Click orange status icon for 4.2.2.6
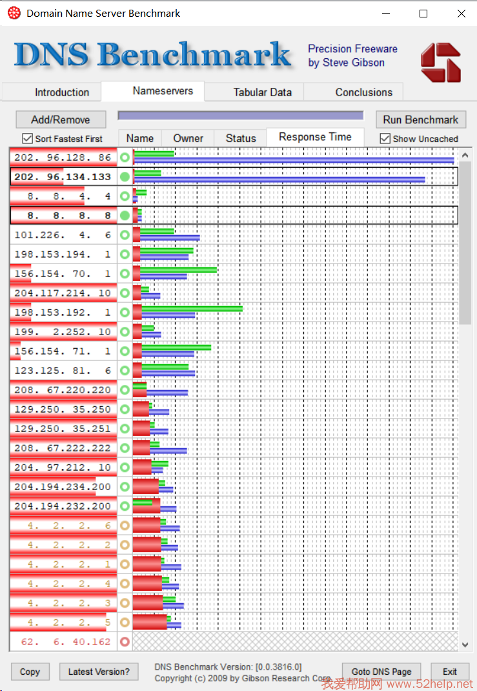 [125, 526]
